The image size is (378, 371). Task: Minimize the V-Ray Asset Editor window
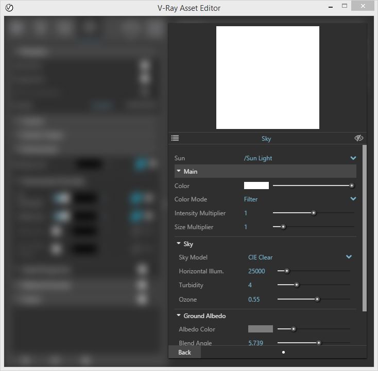click(331, 6)
